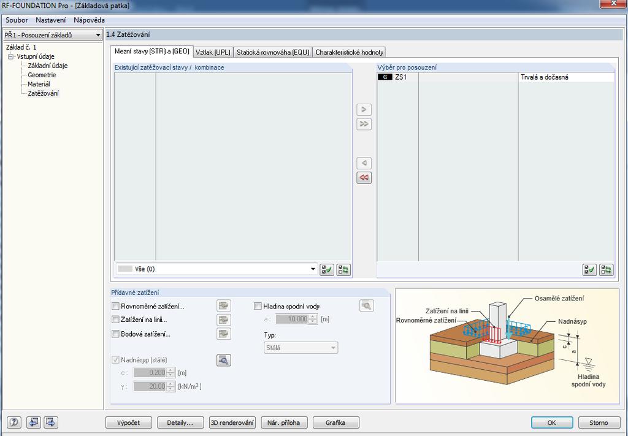628x436 pixels.
Task: Click the remove selected load case arrow button
Action: click(x=364, y=163)
